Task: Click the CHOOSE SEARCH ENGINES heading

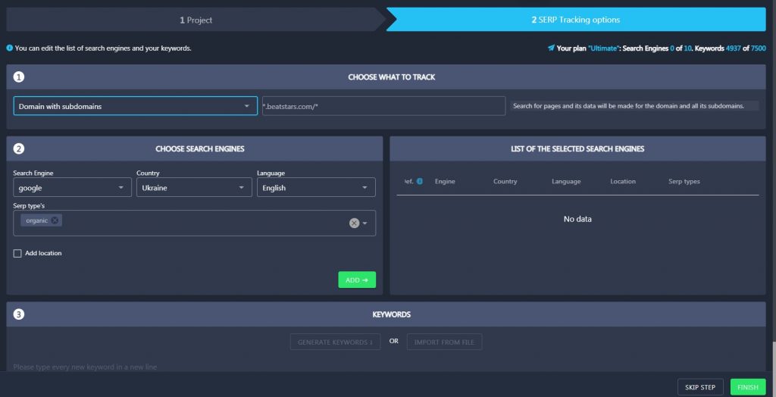Action: 199,148
